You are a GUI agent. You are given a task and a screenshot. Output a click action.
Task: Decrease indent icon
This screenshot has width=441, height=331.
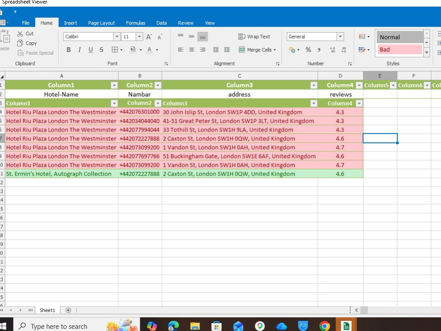coord(216,50)
